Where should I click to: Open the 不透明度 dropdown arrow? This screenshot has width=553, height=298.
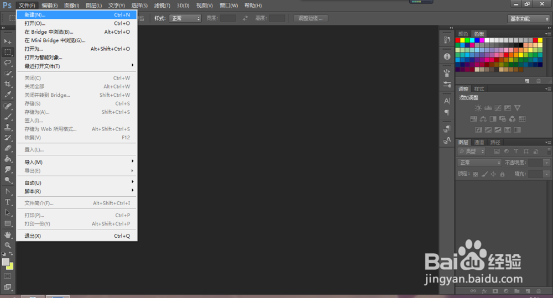tap(547, 163)
